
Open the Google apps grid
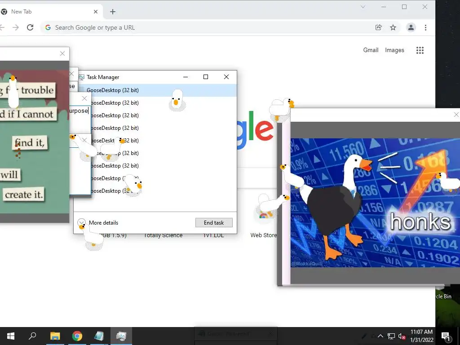[x=420, y=50]
